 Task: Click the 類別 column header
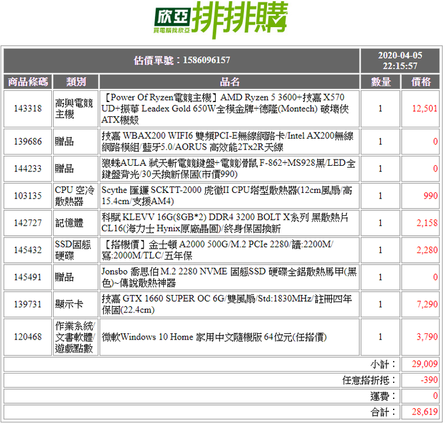click(x=76, y=82)
